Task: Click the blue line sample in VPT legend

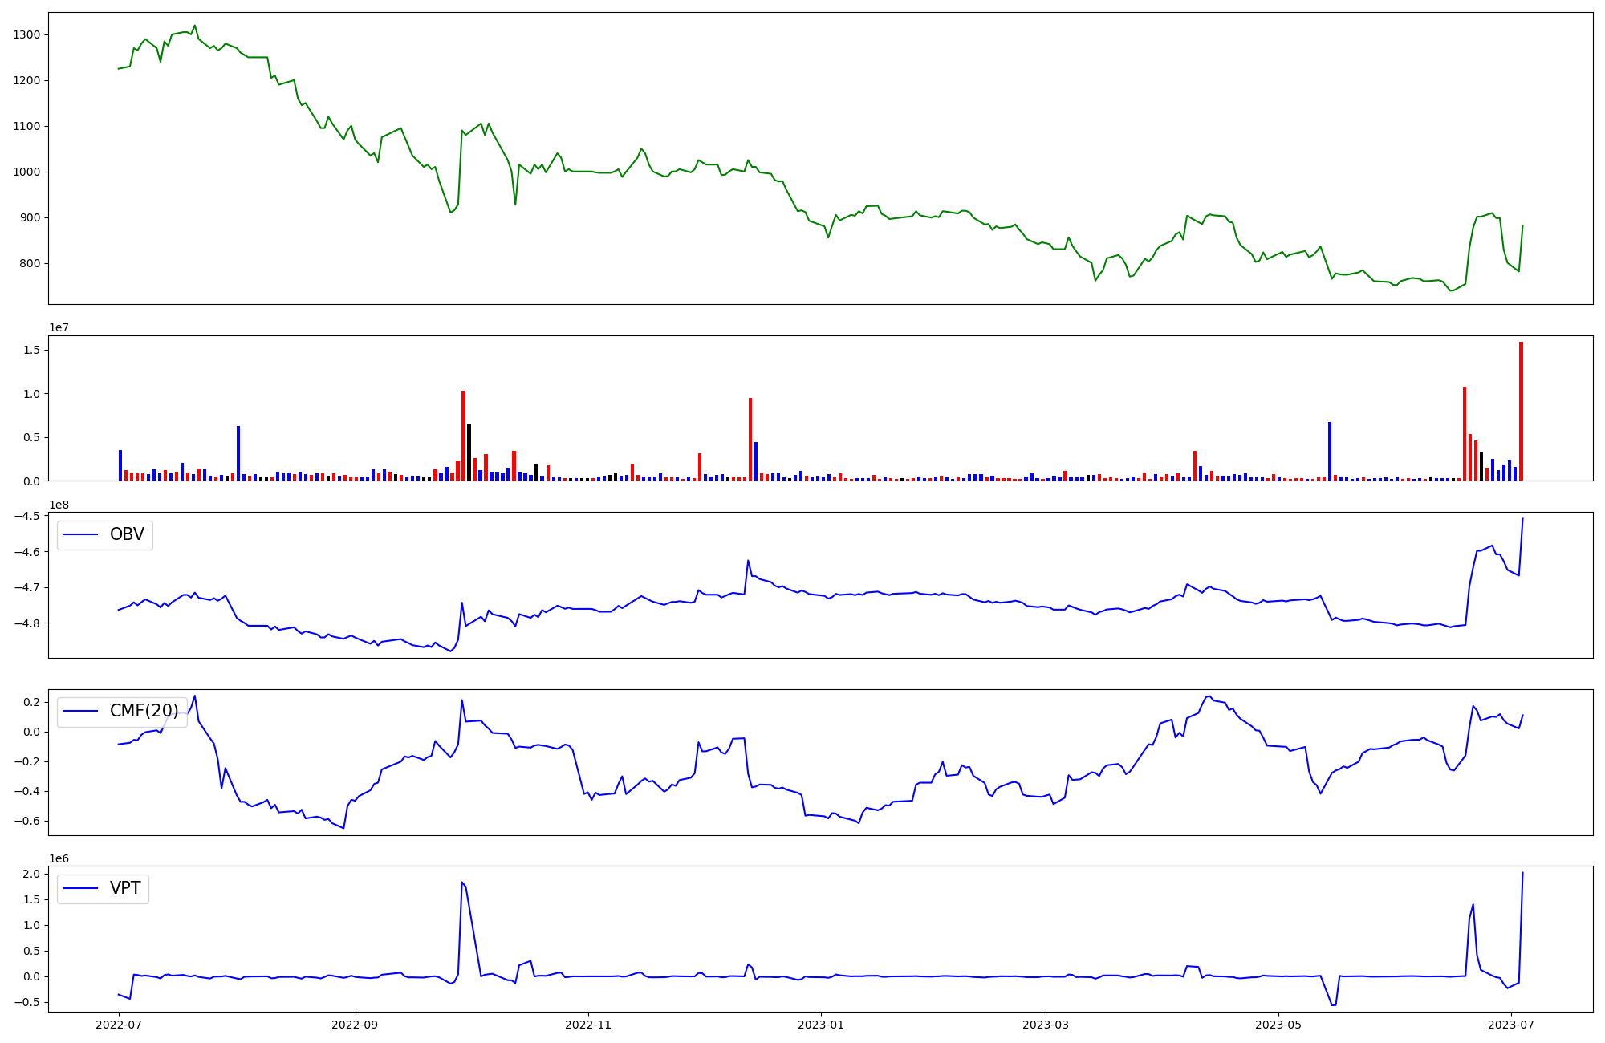Action: coord(79,888)
